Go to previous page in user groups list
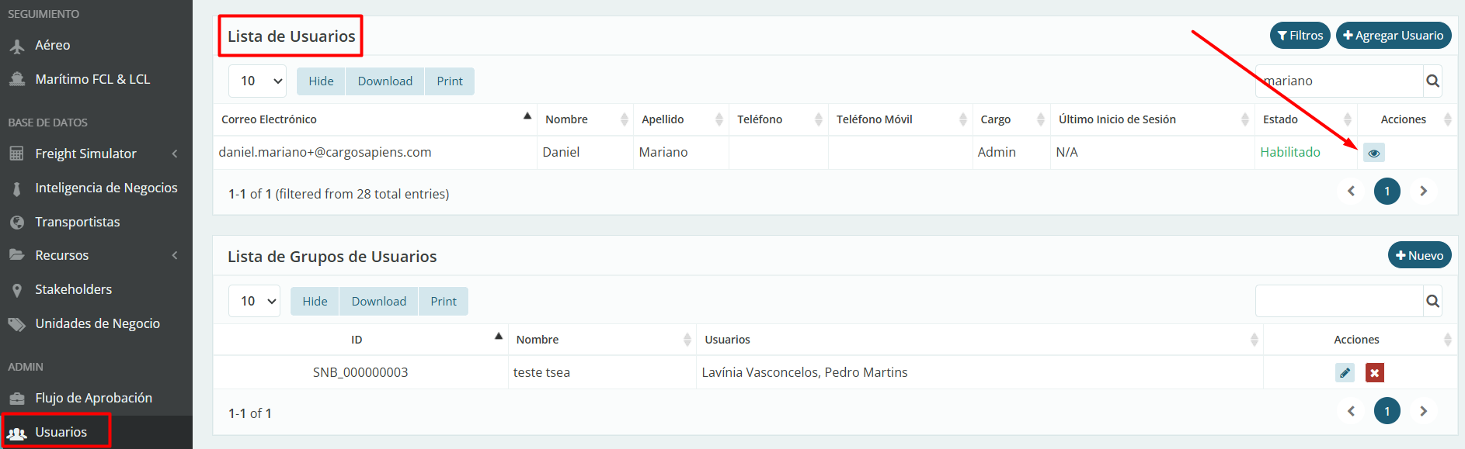Viewport: 1465px width, 449px height. click(x=1351, y=411)
